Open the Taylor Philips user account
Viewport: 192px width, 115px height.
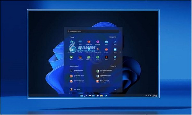[x=75, y=89]
